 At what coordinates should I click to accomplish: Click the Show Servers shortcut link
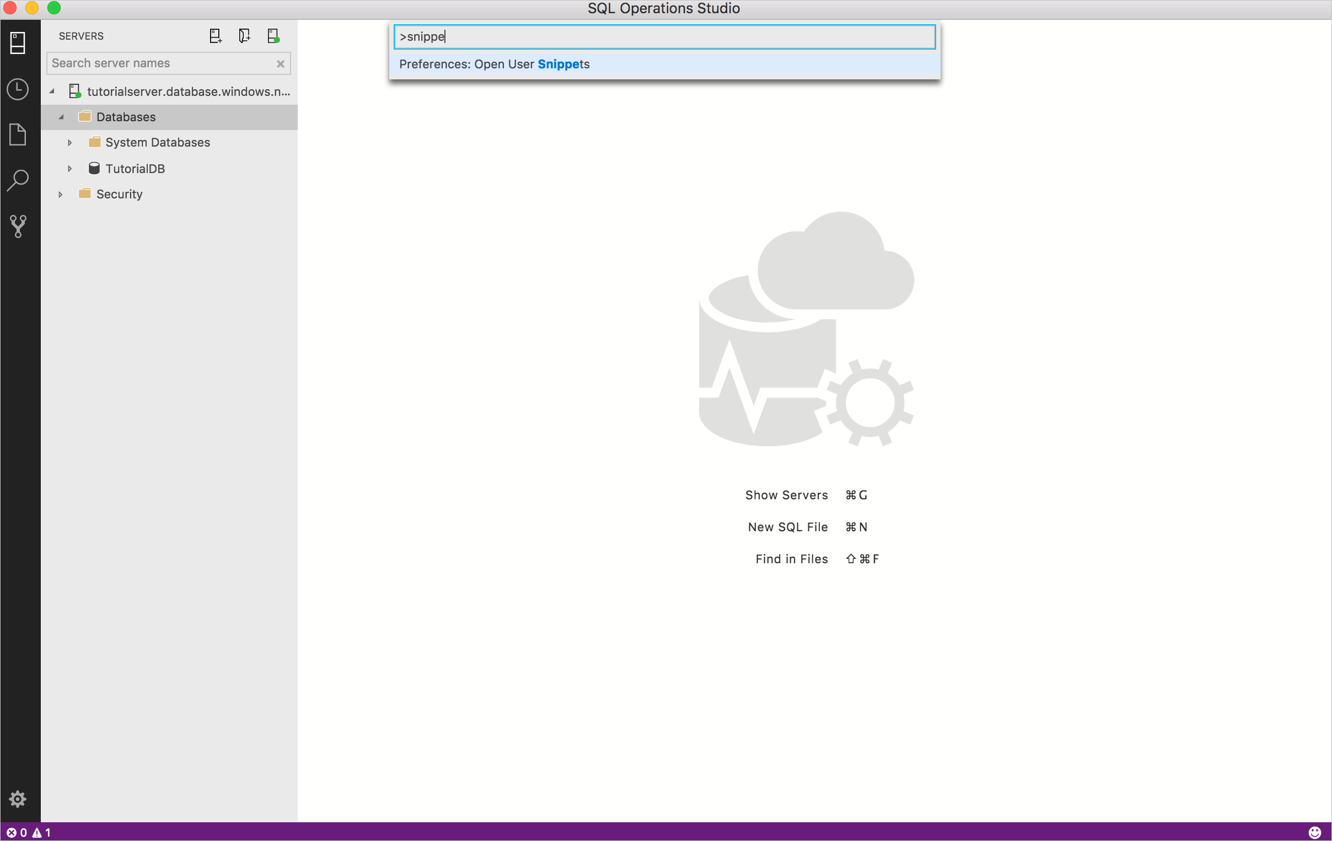coord(786,495)
